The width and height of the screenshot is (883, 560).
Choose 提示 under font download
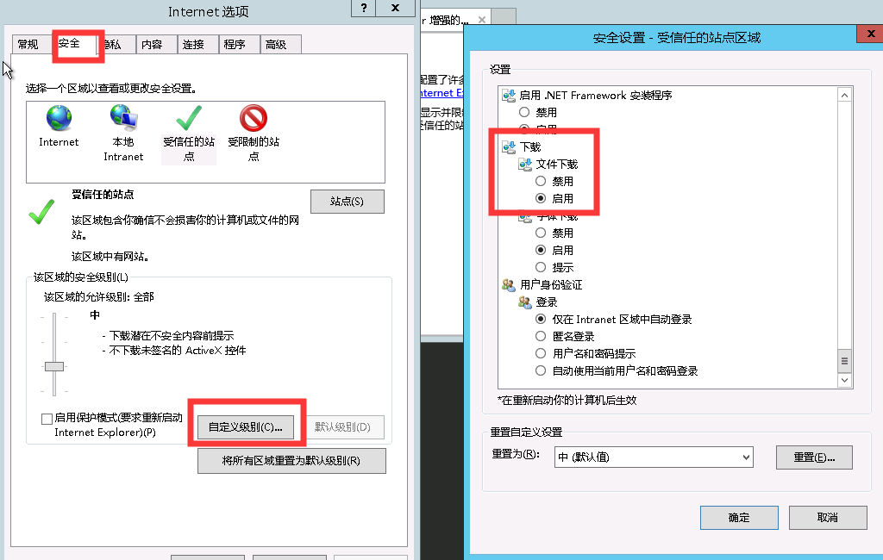tap(541, 267)
